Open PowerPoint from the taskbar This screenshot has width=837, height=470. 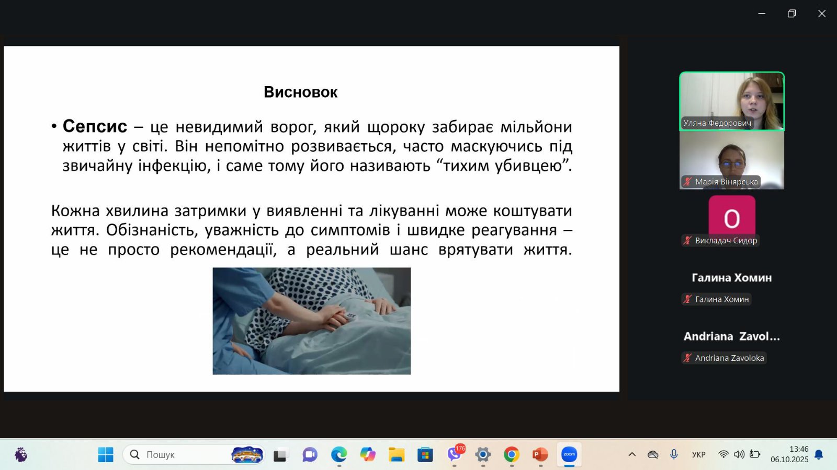(x=540, y=454)
